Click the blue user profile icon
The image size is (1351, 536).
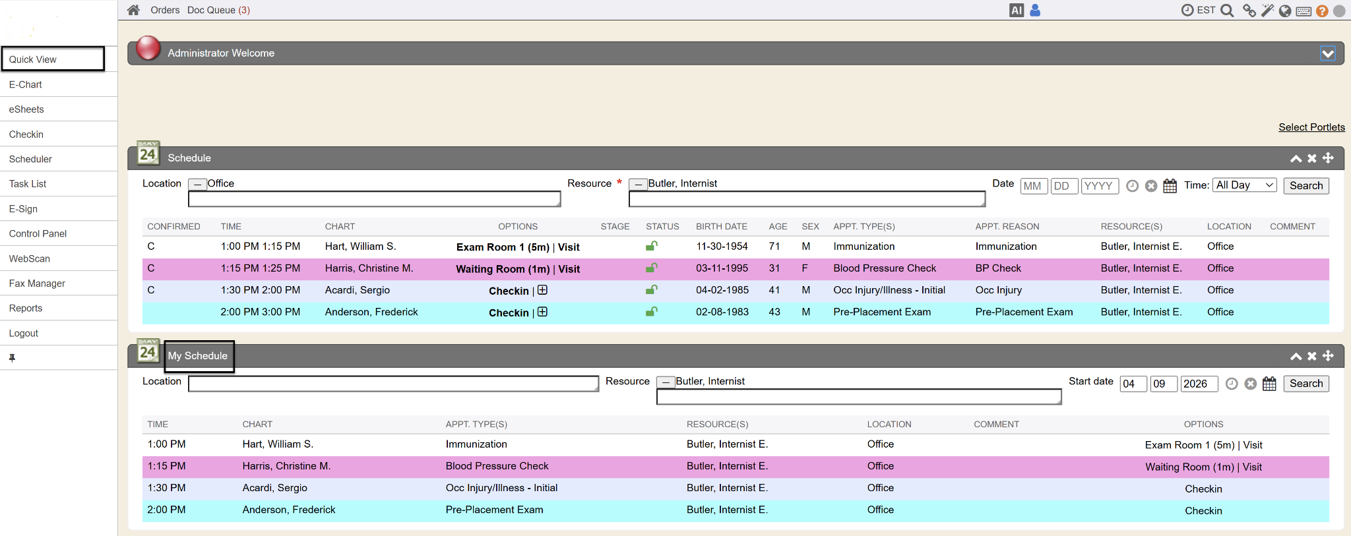click(1035, 11)
